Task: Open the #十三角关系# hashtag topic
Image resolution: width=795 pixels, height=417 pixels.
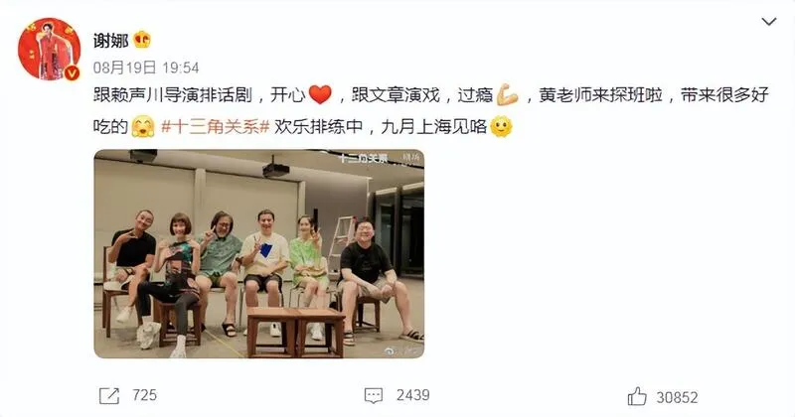Action: tap(215, 127)
